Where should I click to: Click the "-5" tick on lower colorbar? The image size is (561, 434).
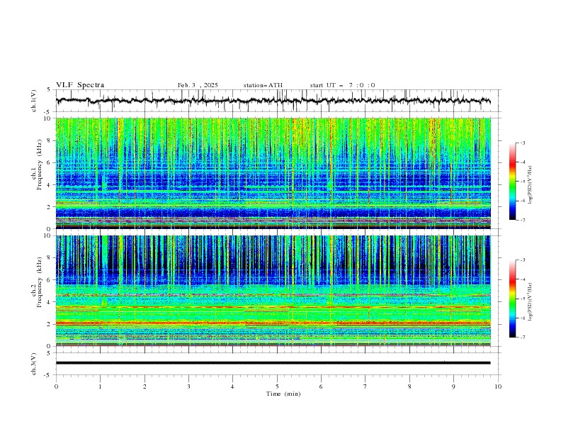[x=522, y=299]
